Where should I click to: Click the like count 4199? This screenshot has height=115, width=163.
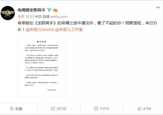click(x=147, y=109)
